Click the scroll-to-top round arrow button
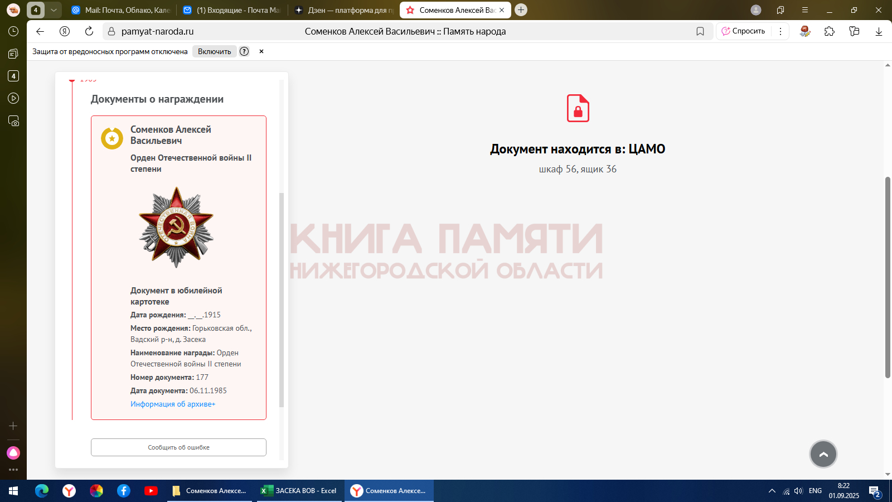Image resolution: width=892 pixels, height=502 pixels. click(x=823, y=454)
